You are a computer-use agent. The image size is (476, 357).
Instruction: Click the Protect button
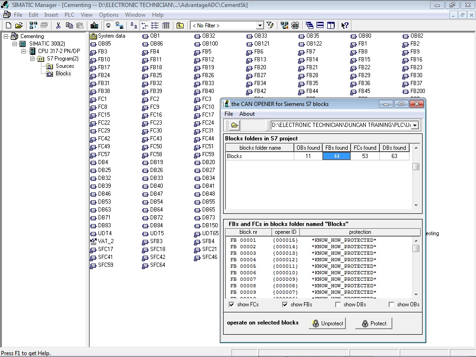tap(374, 324)
